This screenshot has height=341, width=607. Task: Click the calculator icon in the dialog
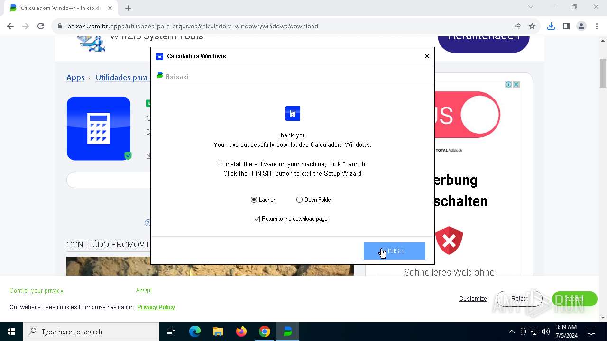click(x=293, y=113)
